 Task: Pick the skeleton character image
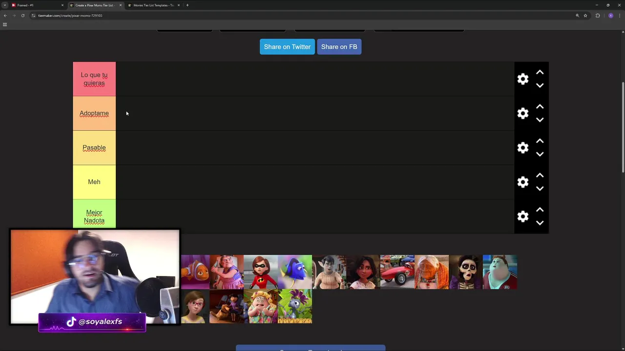click(466, 272)
